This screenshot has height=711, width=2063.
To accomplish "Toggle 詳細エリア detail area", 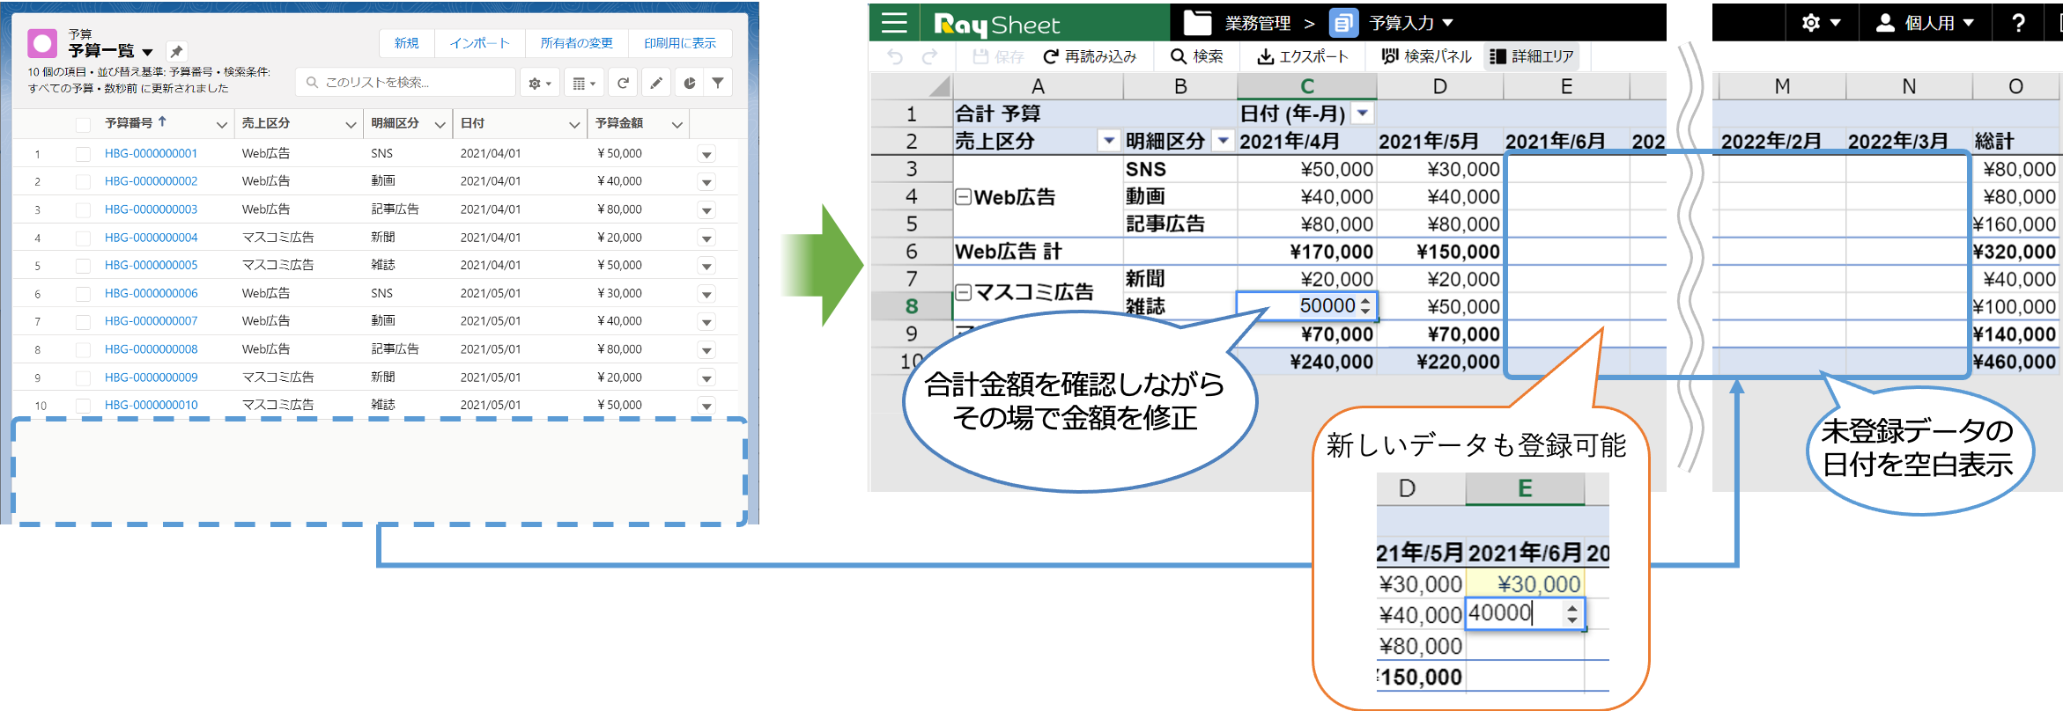I will [1531, 57].
